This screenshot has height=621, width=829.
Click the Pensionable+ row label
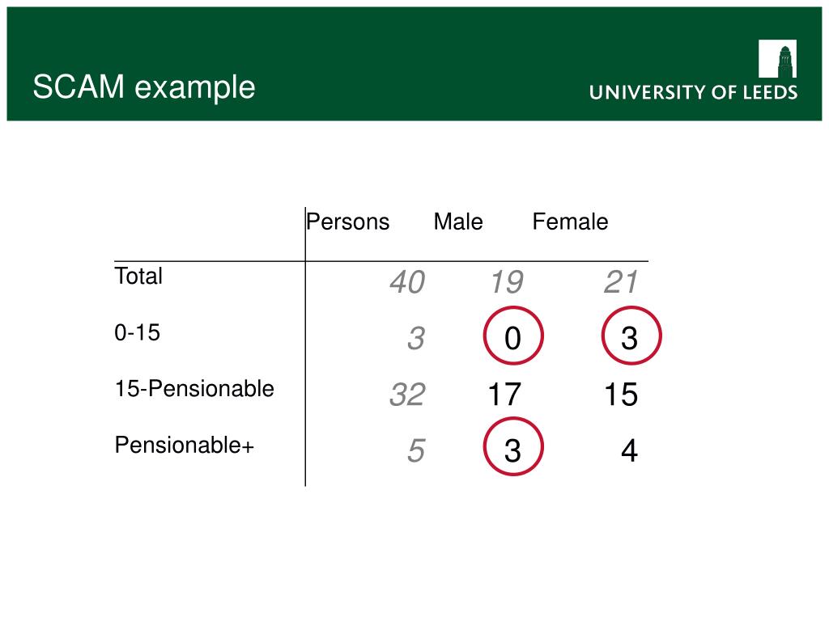[x=185, y=446]
